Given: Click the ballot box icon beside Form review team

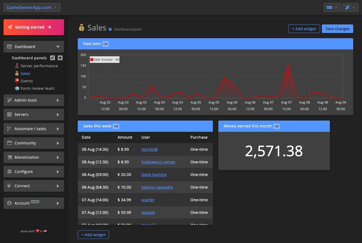Looking at the screenshot, I should pos(17,88).
